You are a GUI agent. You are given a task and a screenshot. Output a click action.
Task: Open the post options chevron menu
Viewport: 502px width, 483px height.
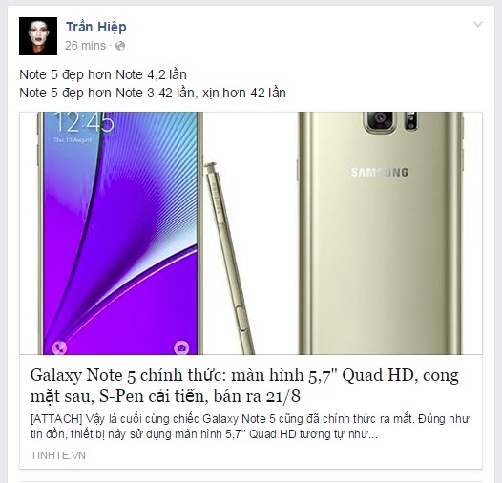(478, 25)
